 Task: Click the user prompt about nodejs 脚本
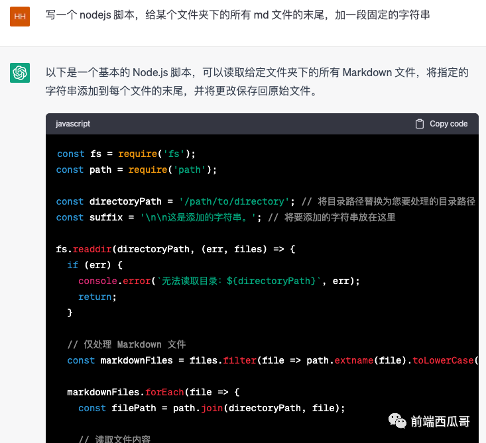(237, 14)
